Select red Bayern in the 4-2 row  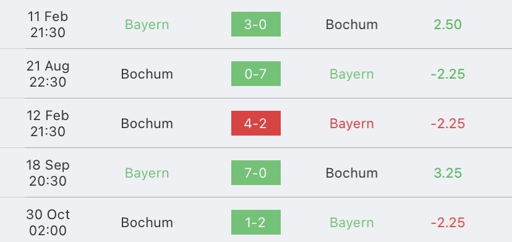352,124
